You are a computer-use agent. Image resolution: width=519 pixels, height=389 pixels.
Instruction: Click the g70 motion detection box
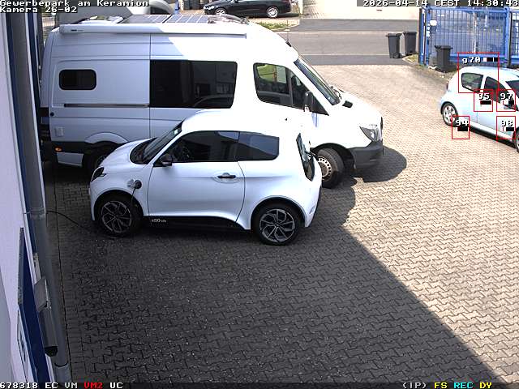[478, 72]
